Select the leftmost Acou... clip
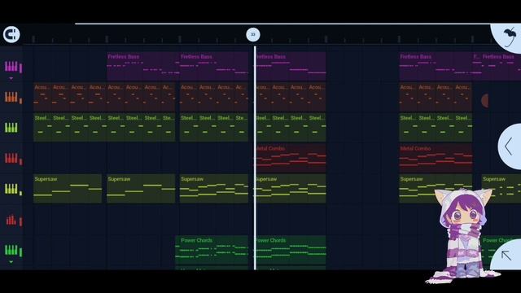Image resolution: width=521 pixels, height=293 pixels. [42, 97]
